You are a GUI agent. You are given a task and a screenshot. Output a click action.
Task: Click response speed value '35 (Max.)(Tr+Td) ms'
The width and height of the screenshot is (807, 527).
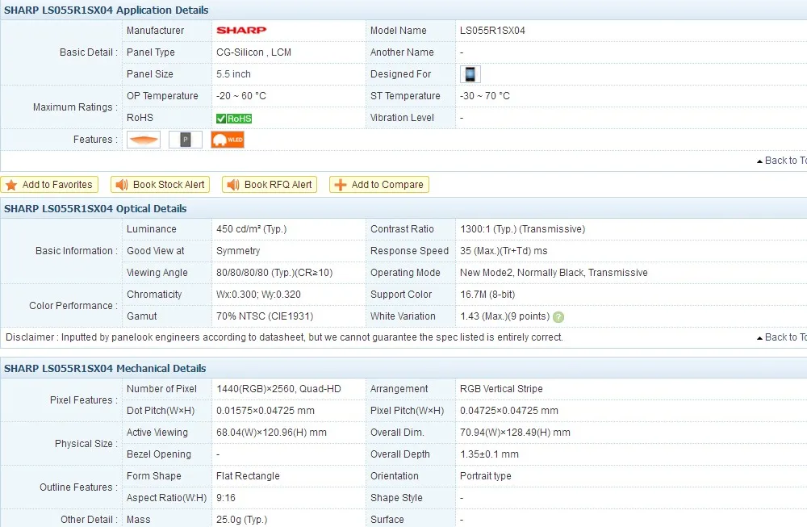(504, 251)
